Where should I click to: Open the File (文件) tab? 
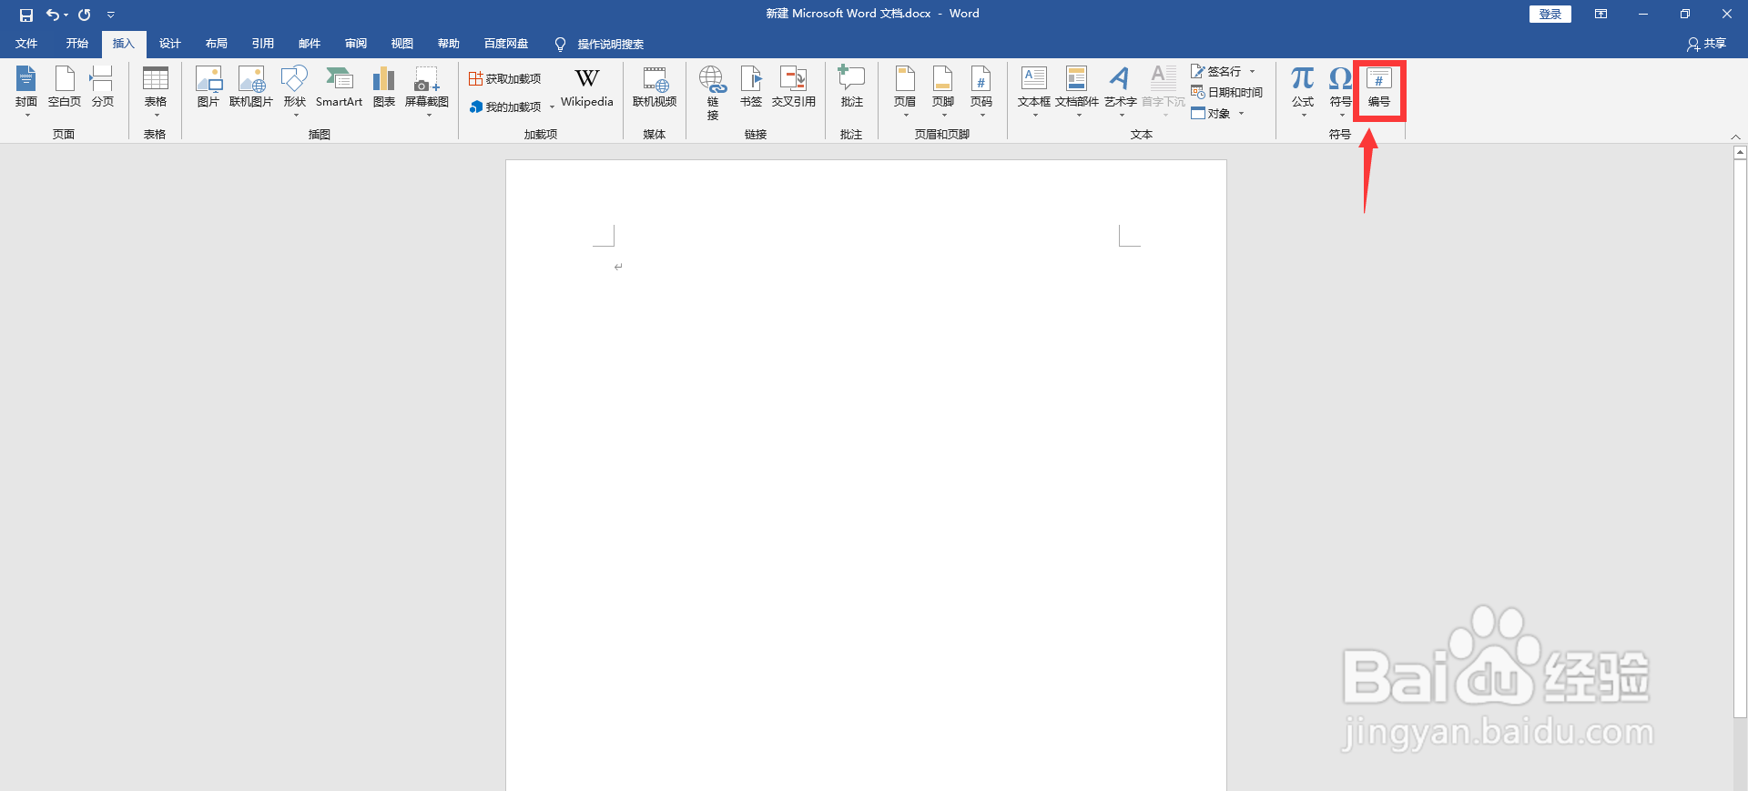click(x=26, y=44)
